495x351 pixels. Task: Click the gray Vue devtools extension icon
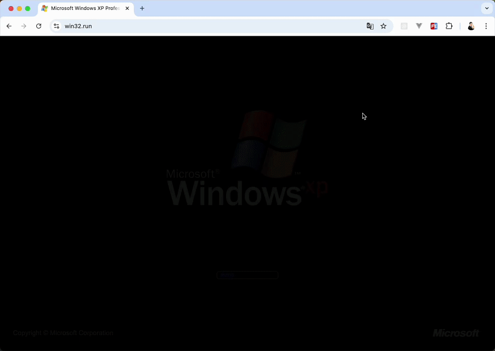[419, 26]
